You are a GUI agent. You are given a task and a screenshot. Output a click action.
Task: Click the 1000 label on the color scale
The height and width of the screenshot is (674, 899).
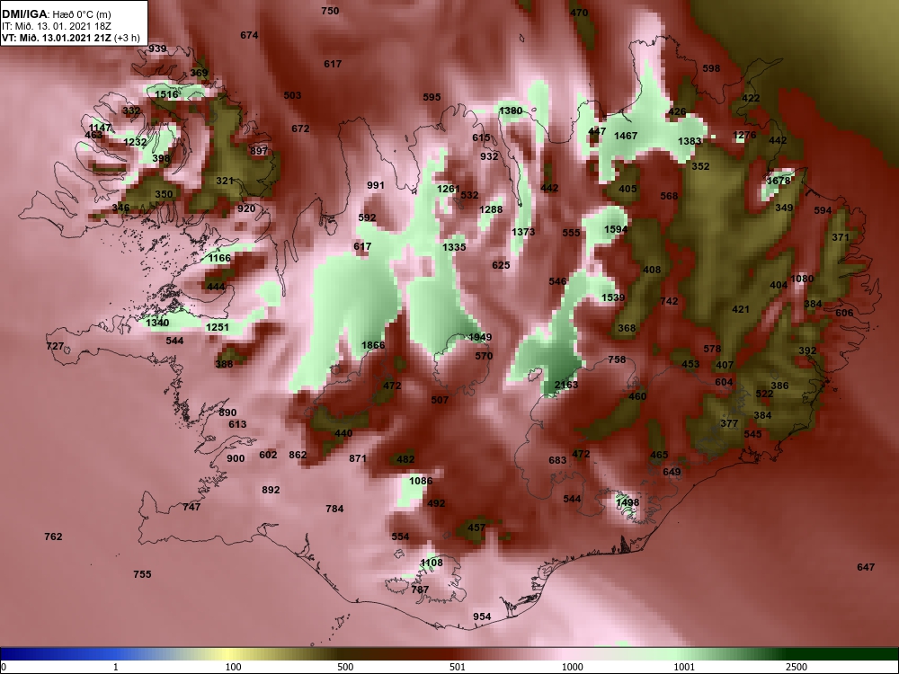572,667
